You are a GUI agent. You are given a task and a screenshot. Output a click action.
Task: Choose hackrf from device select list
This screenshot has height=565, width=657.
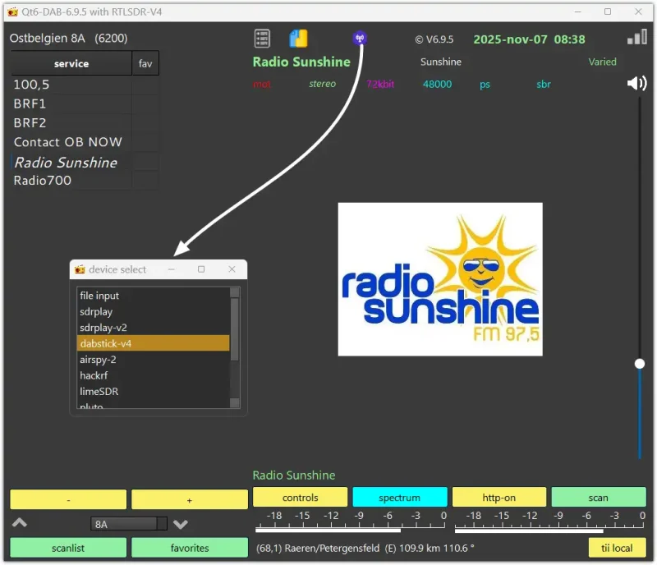coord(94,375)
